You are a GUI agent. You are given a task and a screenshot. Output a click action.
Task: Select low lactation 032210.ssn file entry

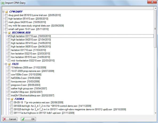point(30,54)
